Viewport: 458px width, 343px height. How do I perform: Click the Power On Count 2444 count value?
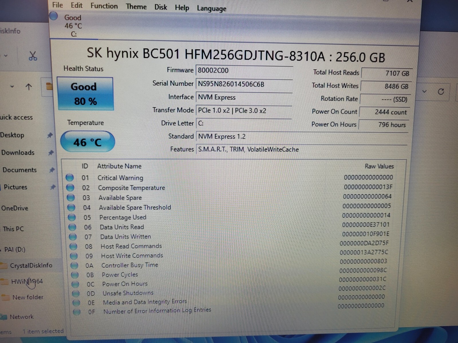click(x=384, y=112)
